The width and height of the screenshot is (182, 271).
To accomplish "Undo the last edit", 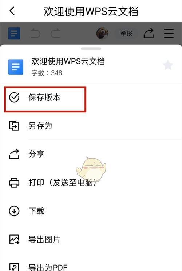I will click(x=35, y=33).
